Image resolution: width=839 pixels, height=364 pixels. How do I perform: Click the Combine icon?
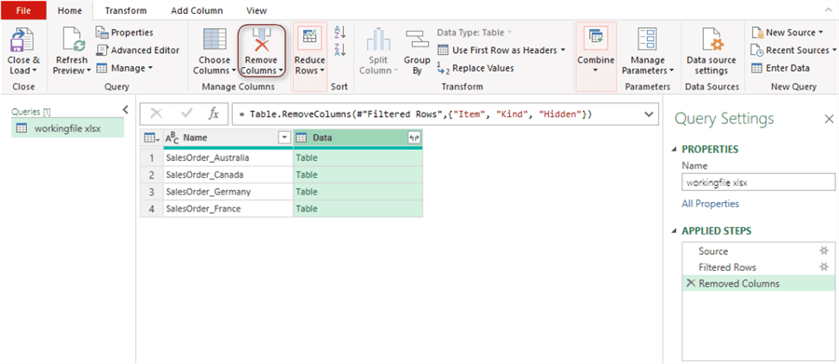(596, 38)
